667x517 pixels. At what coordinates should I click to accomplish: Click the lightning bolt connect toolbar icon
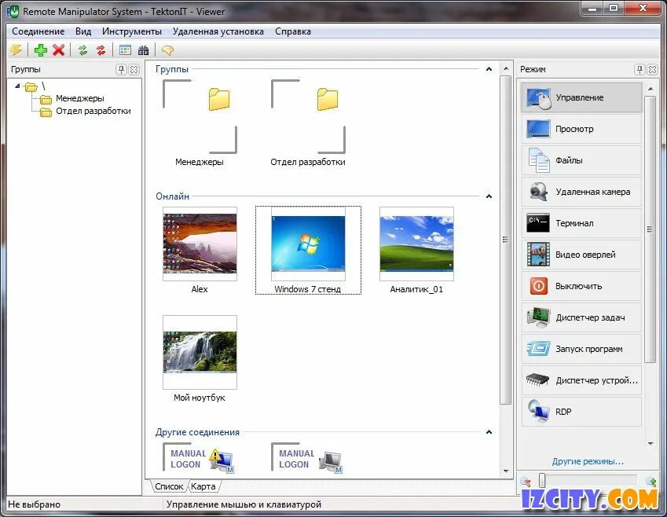16,50
